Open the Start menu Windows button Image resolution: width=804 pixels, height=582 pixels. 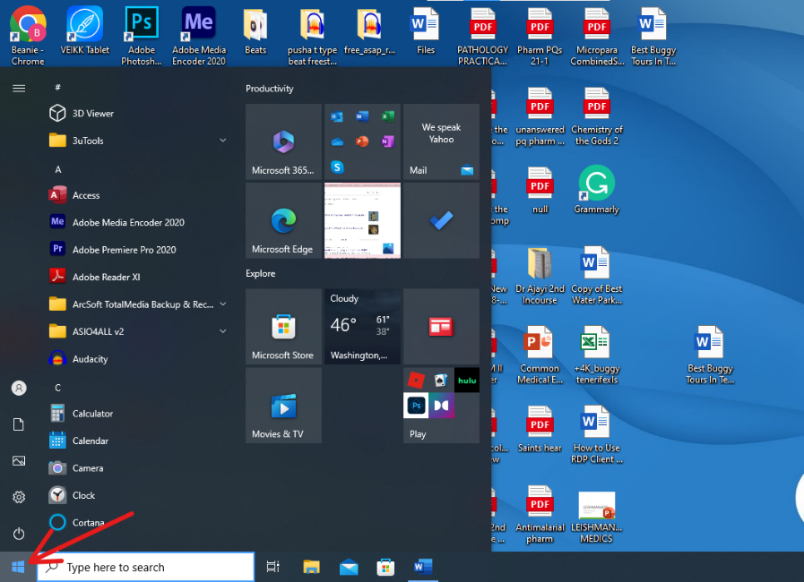pyautogui.click(x=18, y=567)
